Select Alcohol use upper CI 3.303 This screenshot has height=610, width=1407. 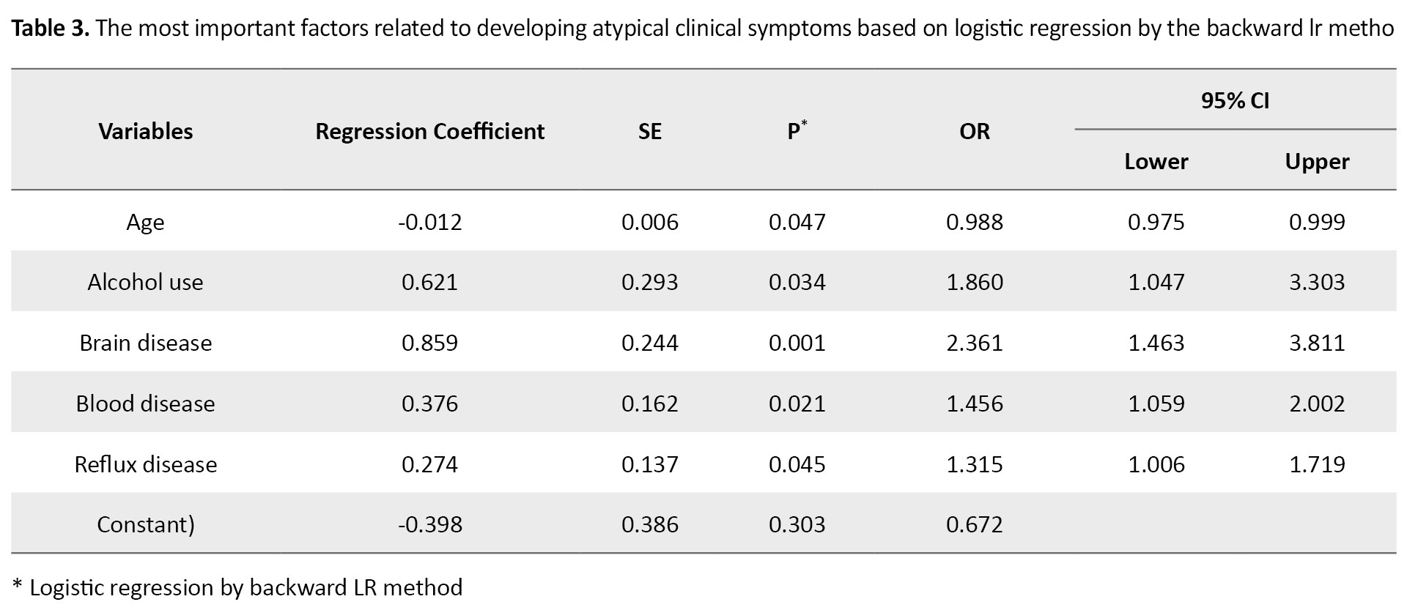pos(1317,282)
